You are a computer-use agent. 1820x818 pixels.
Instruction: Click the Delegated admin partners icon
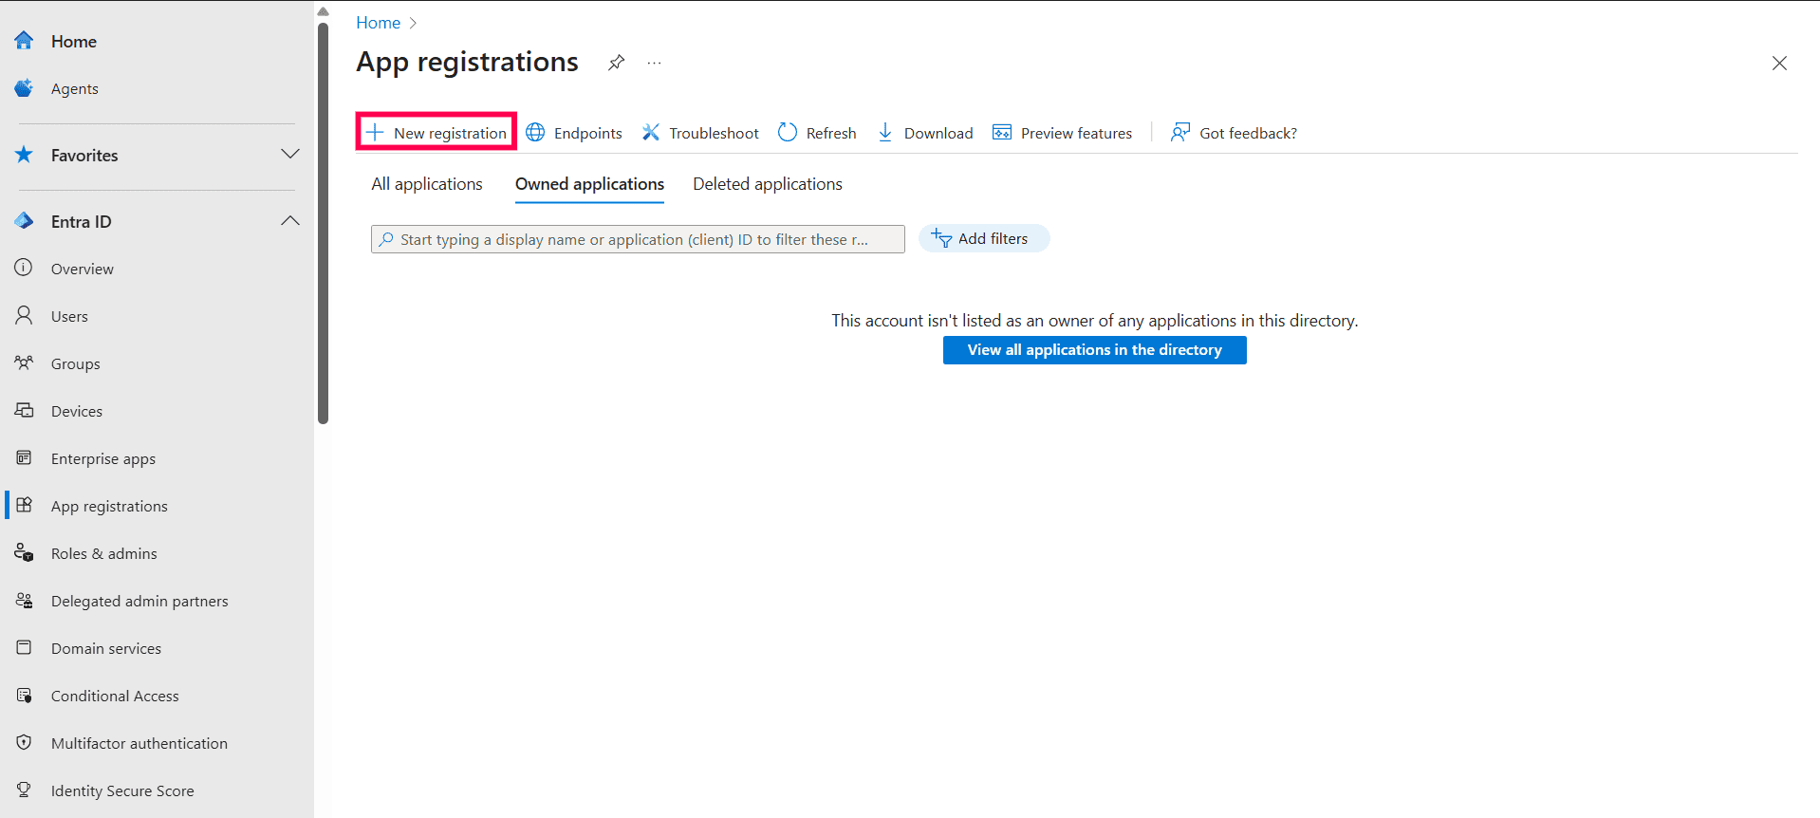(x=24, y=600)
